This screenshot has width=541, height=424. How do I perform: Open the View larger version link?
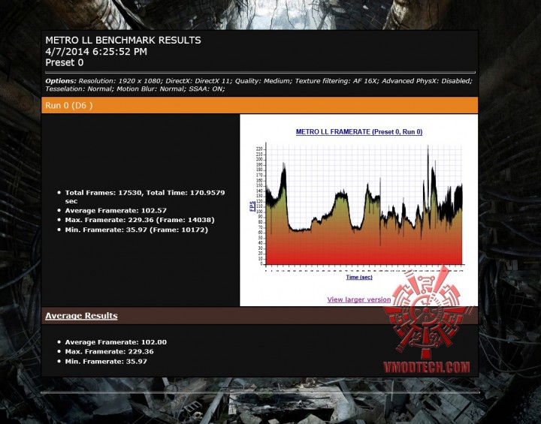coord(359,299)
